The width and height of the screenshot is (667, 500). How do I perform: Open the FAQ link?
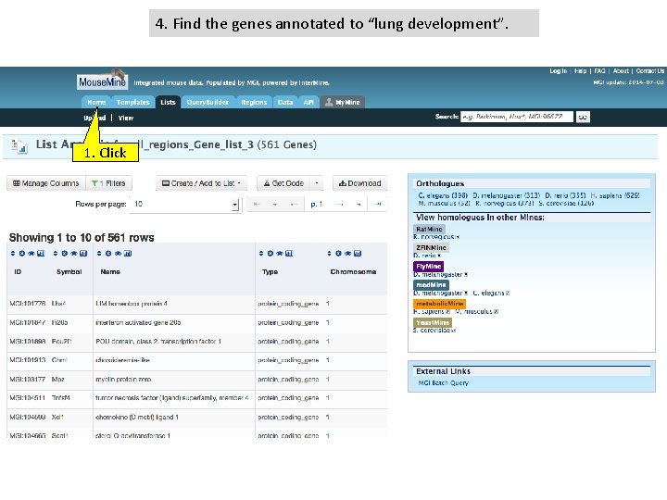pos(599,71)
